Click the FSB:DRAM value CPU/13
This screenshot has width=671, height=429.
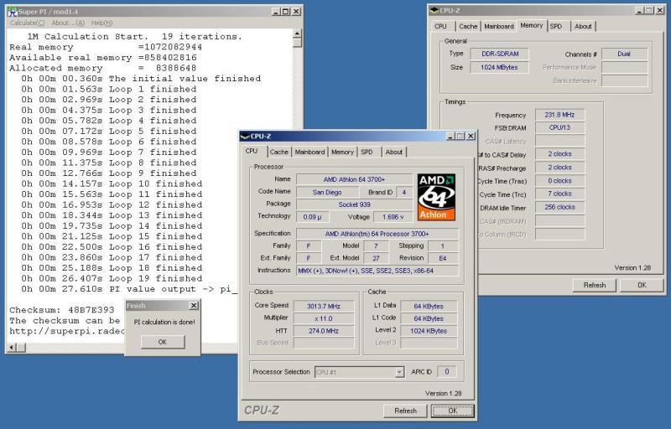point(559,127)
